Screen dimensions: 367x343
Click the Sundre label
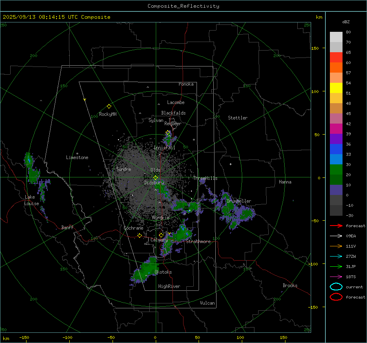tap(124, 169)
